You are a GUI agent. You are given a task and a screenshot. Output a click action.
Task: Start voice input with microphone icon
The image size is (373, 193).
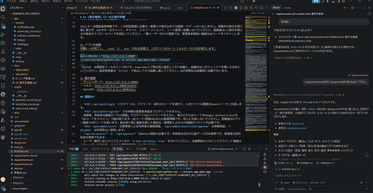coord(361,182)
